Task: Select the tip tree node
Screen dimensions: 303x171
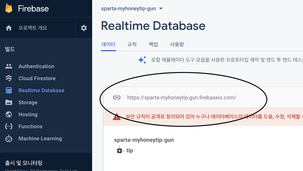Action: tap(129, 150)
